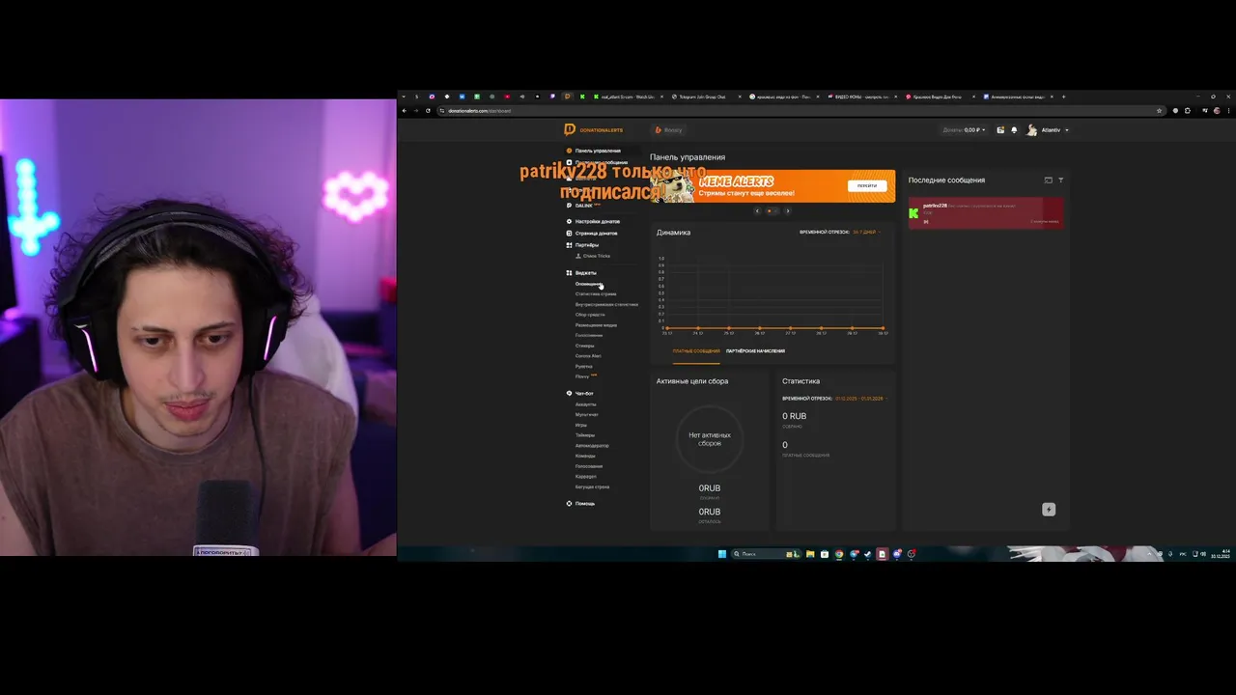
Task: Click the header icon left of the bell
Action: (1000, 129)
